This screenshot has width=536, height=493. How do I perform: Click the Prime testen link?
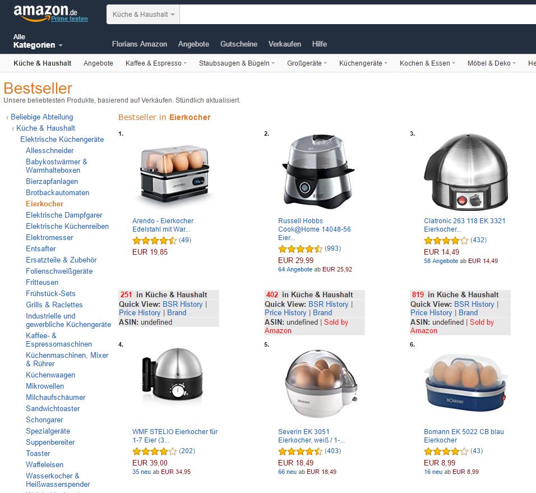coord(70,19)
